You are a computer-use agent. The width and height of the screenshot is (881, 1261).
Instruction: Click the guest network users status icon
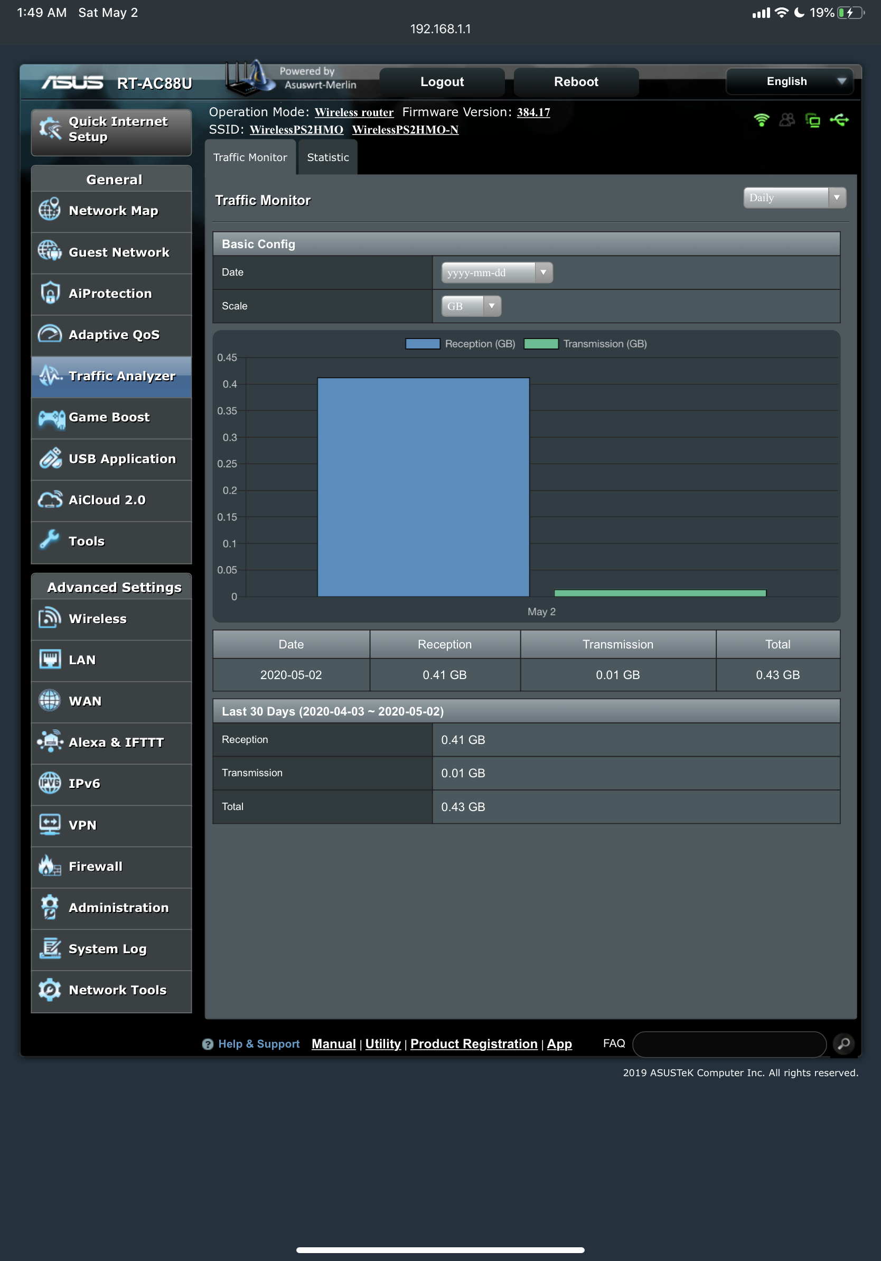[787, 120]
